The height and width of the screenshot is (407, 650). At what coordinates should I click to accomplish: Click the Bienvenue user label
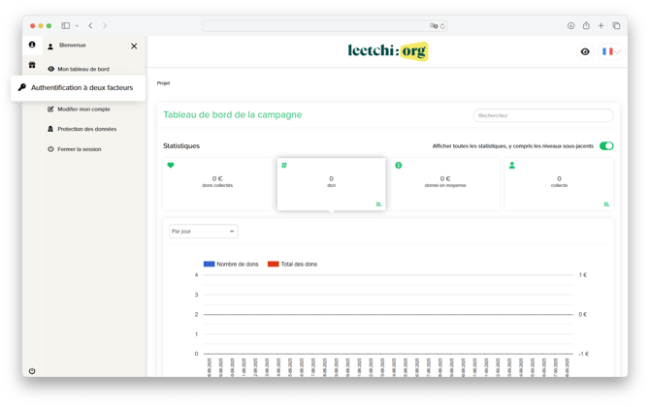click(73, 46)
